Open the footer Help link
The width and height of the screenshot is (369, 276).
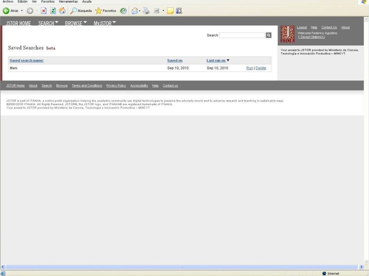point(155,85)
